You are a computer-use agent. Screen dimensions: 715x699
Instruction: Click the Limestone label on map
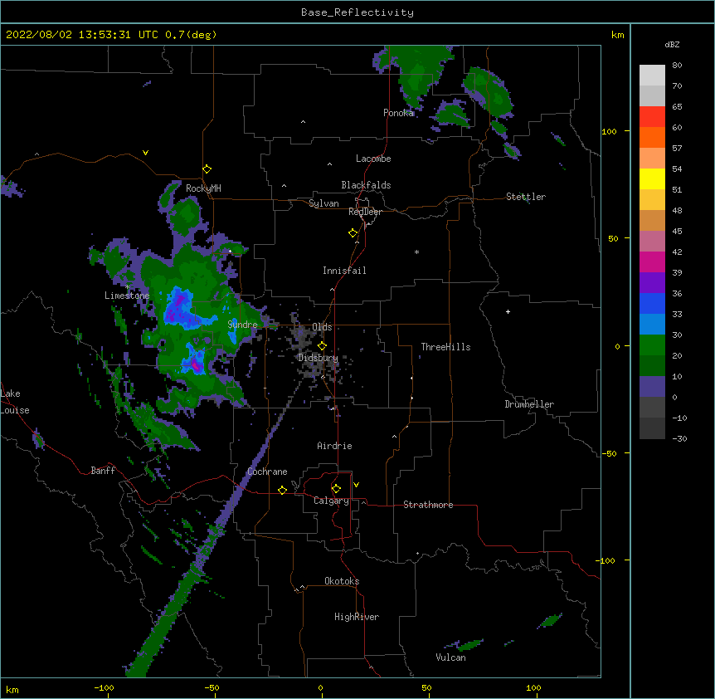[x=127, y=296]
